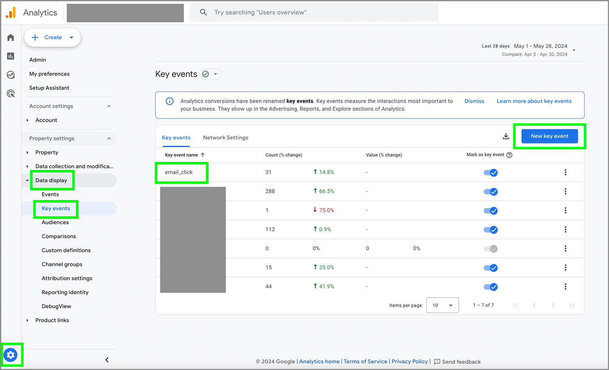Screen dimensions: 609x370
Task: Open more options for the 15 count row
Action: point(565,268)
